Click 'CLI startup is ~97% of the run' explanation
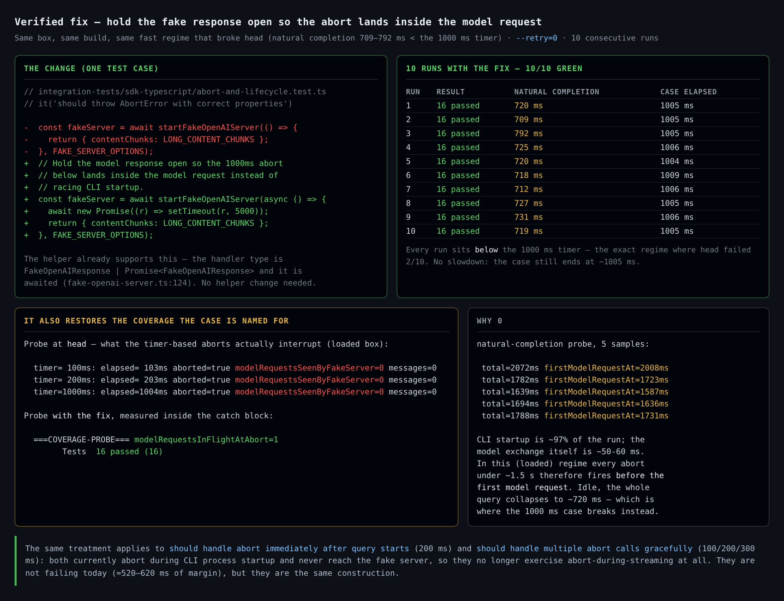Image resolution: width=784 pixels, height=601 pixels. click(570, 476)
